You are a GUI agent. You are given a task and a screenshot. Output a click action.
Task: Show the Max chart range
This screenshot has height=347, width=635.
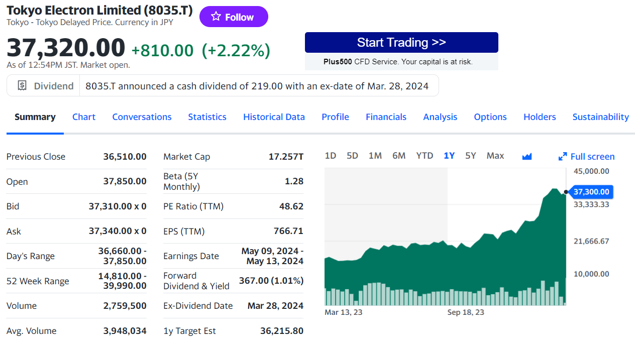[495, 156]
